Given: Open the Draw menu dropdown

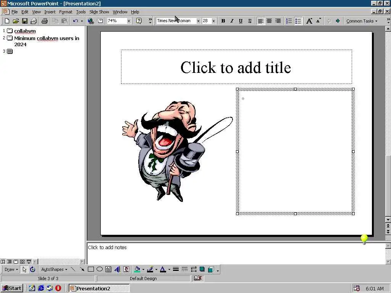Looking at the screenshot, I should (11, 269).
